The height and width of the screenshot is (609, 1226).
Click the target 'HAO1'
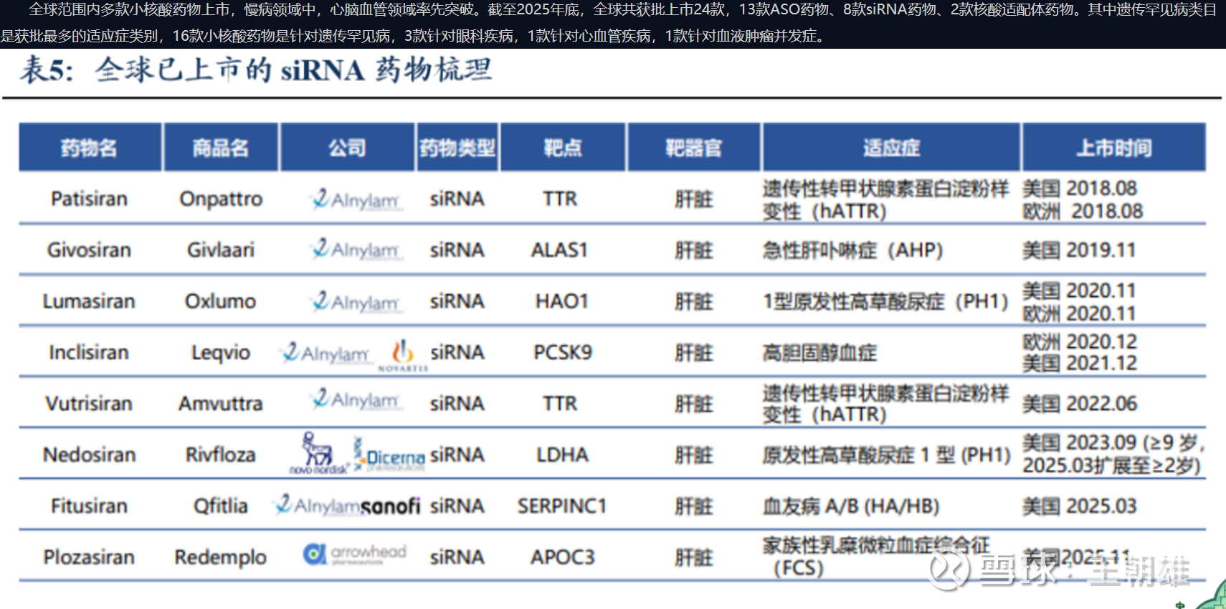562,301
